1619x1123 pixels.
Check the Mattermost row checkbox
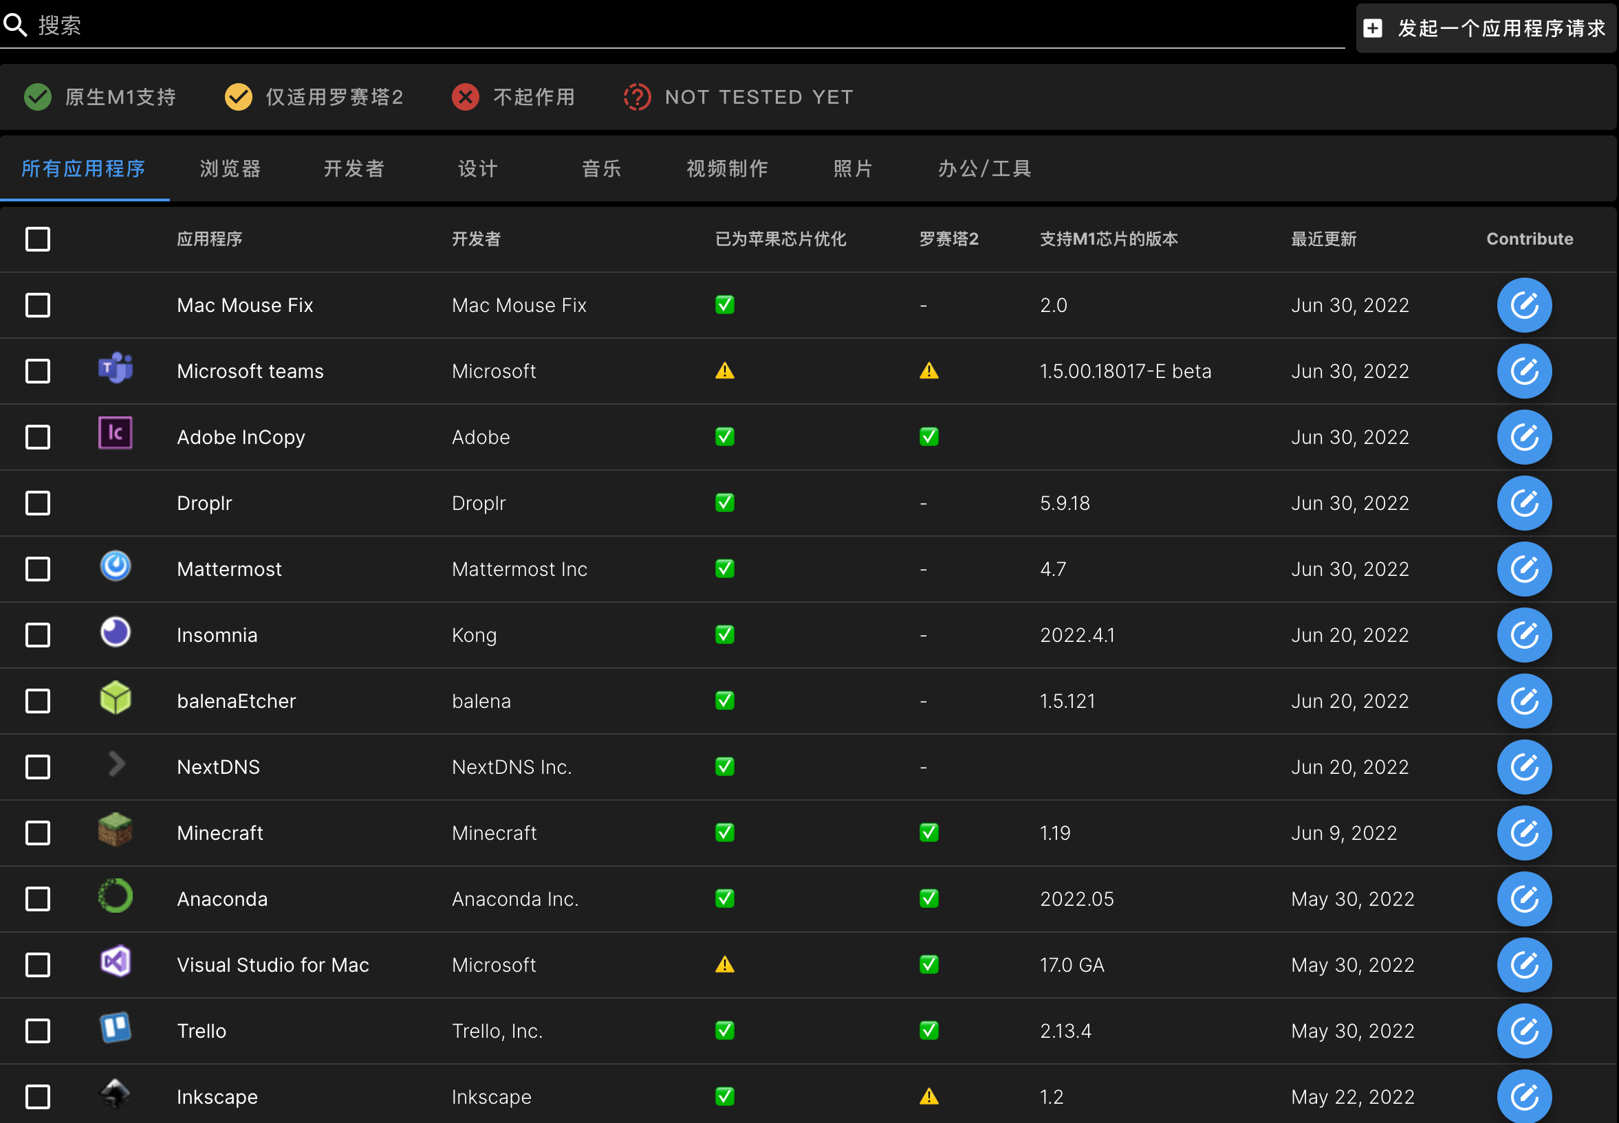38,569
